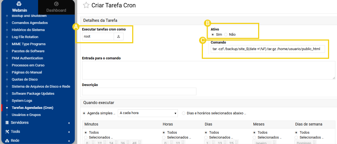Image resolution: width=337 pixels, height=144 pixels.
Task: Select Selecionados under Minutos
Action: click(86, 137)
